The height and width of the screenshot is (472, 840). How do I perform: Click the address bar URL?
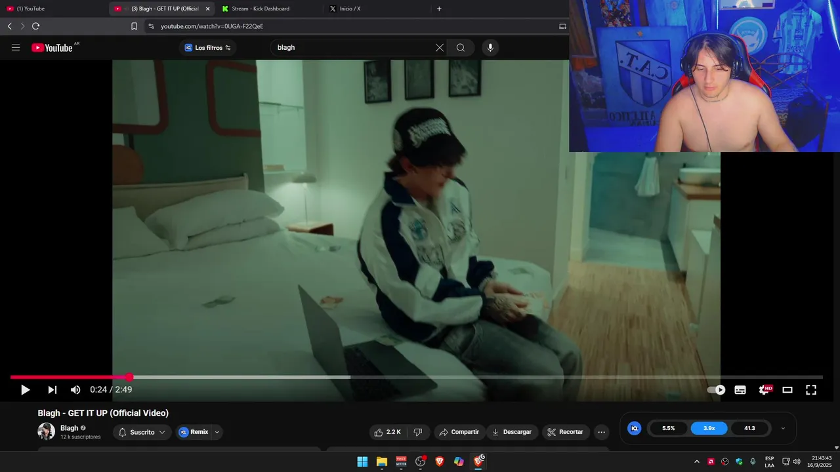[x=212, y=26]
